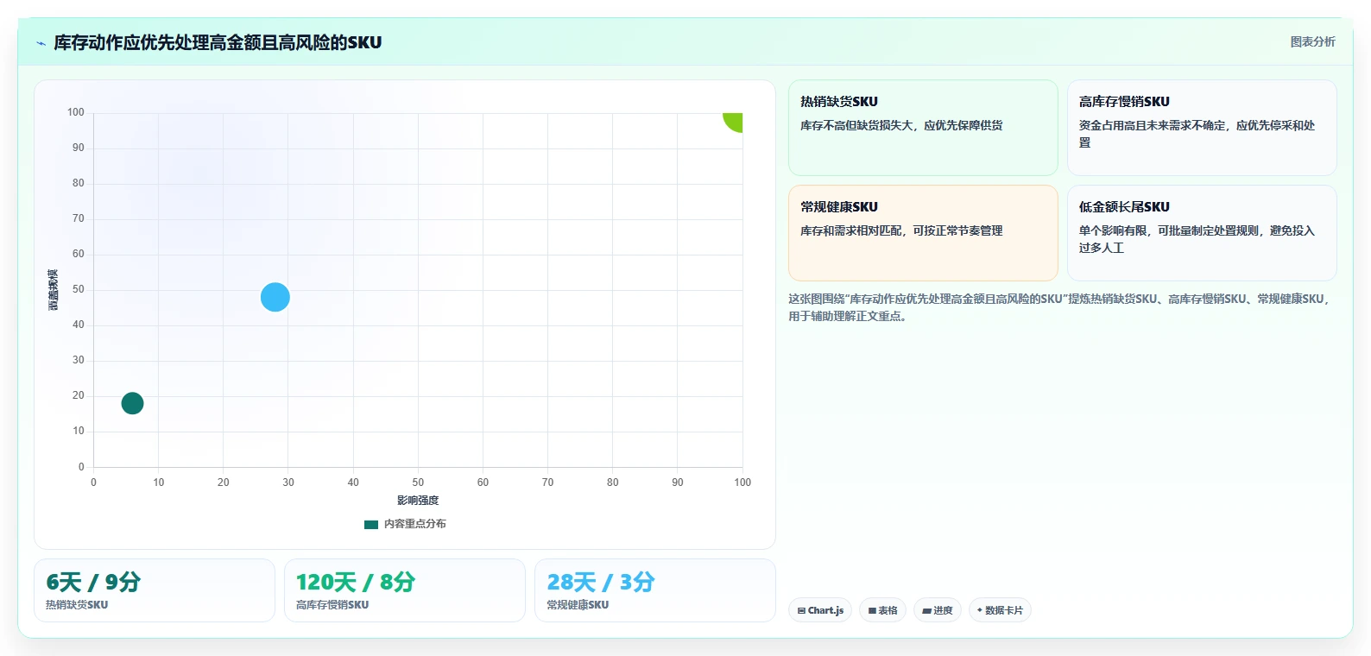Click the y-axis tick label 100

coord(76,112)
